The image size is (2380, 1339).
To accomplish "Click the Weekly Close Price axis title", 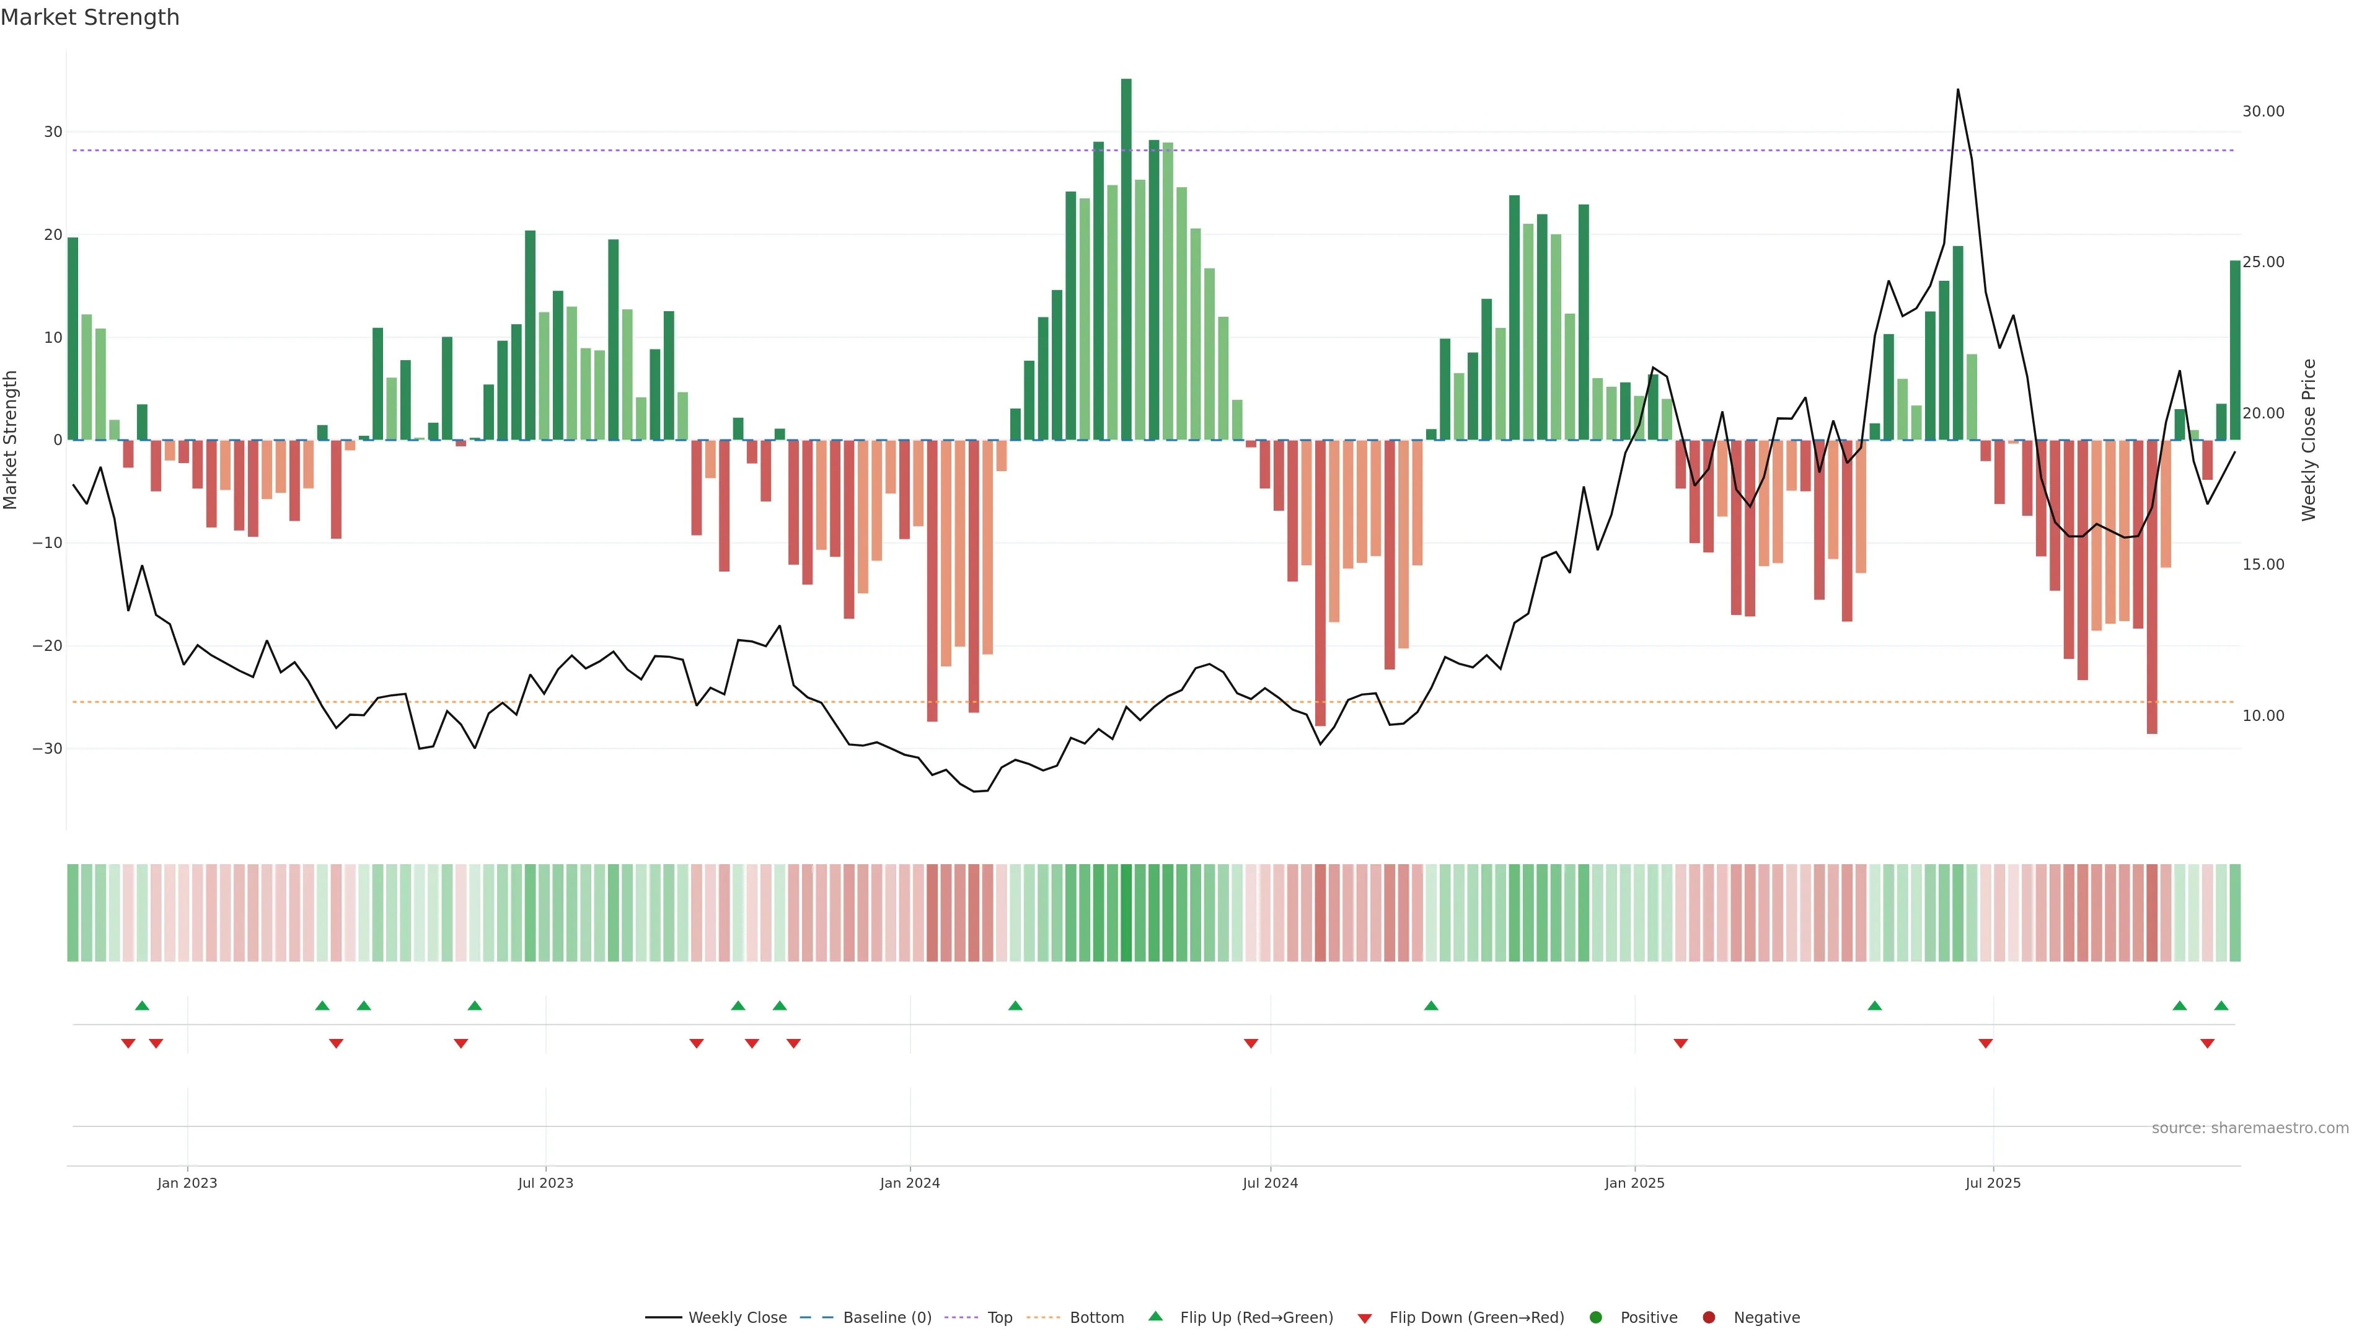I will [2308, 440].
